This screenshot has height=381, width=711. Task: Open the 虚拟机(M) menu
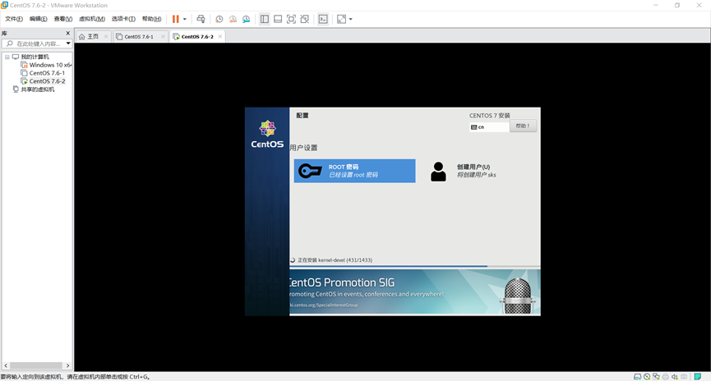[92, 19]
